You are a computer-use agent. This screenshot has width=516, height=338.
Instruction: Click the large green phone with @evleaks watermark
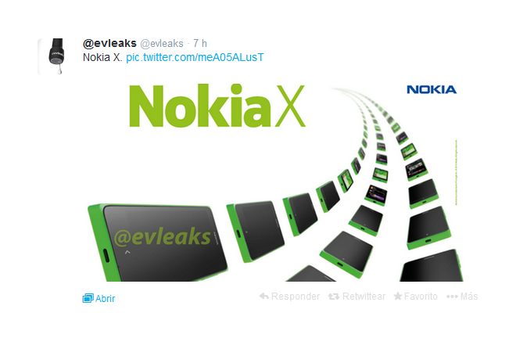(157, 243)
